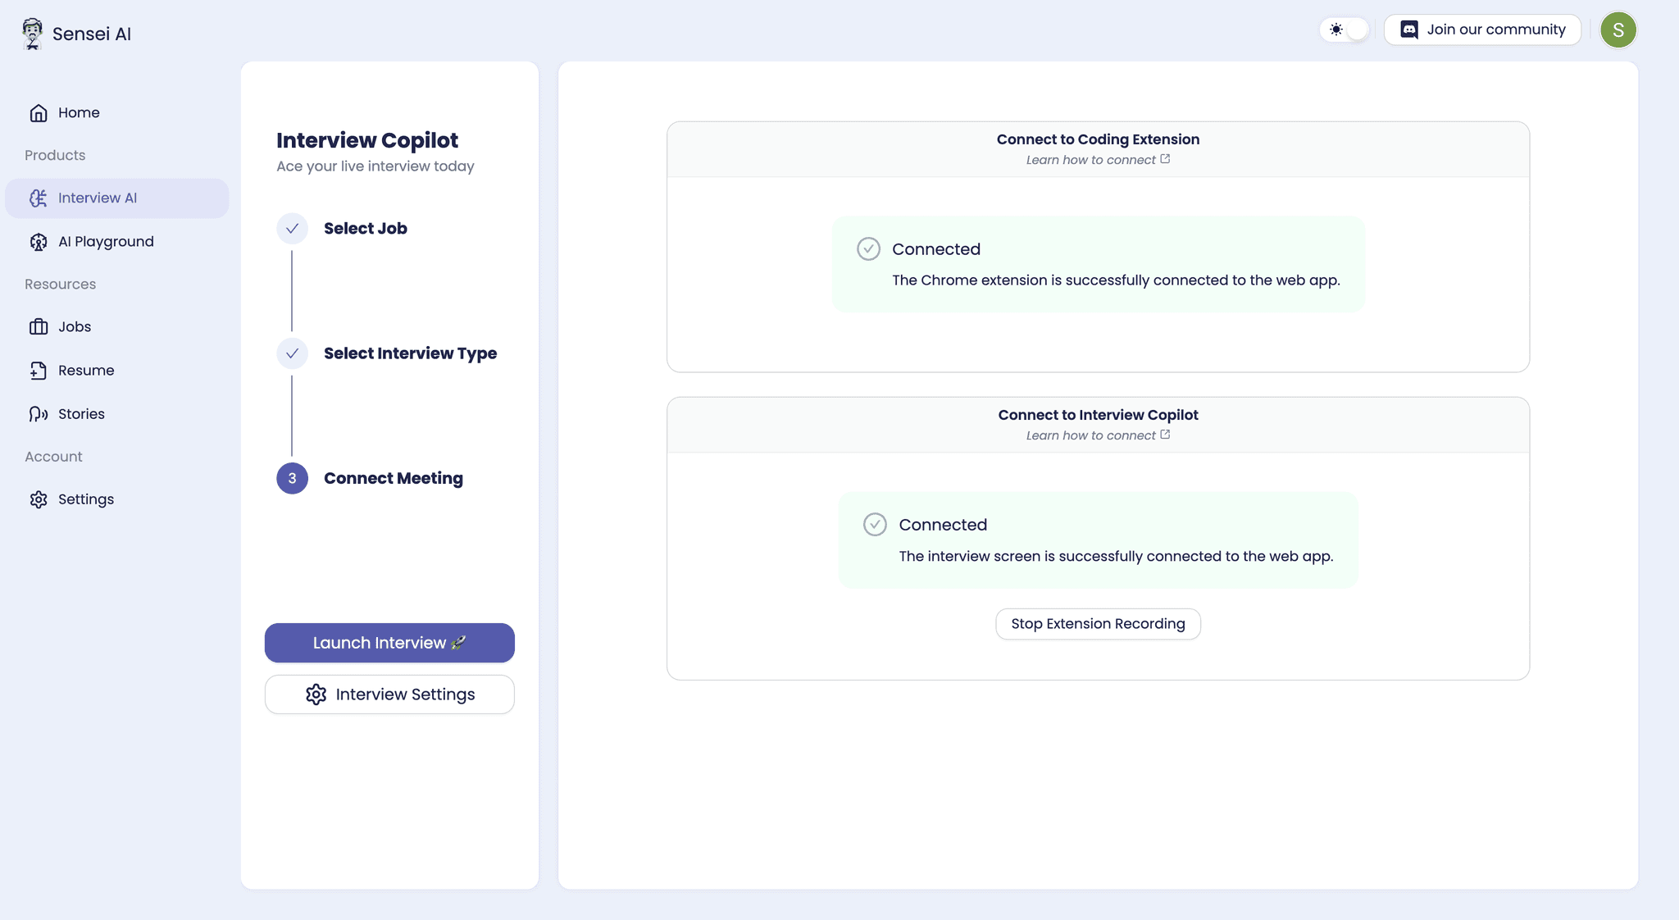
Task: Open the Resume document icon
Action: tap(39, 370)
